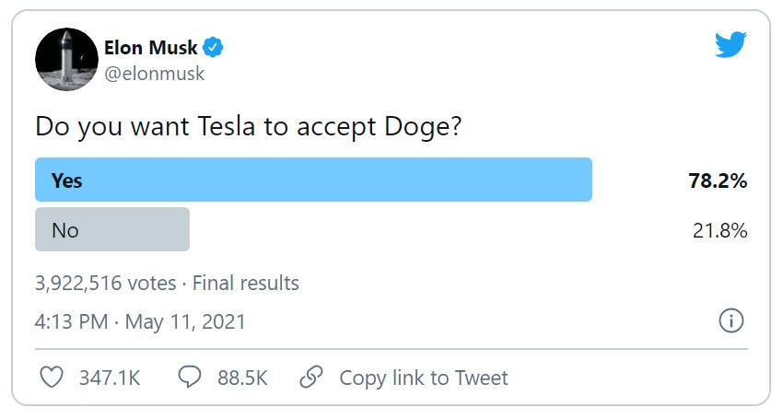Click the 3,922,516 votes text
The width and height of the screenshot is (783, 419).
105,283
